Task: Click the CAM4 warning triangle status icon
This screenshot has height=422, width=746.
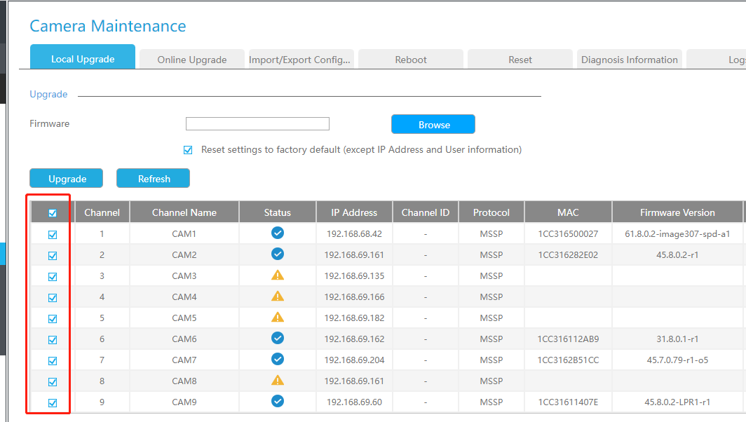Action: (x=278, y=296)
